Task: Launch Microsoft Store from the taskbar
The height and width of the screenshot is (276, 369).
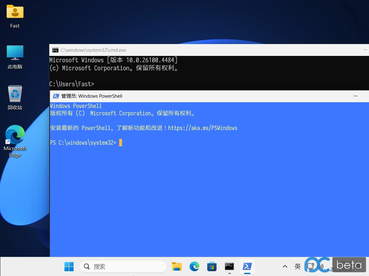Action: (212, 266)
